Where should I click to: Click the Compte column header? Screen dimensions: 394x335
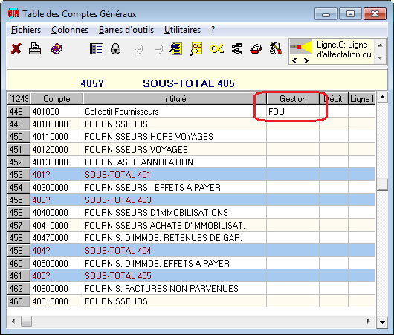pos(56,99)
